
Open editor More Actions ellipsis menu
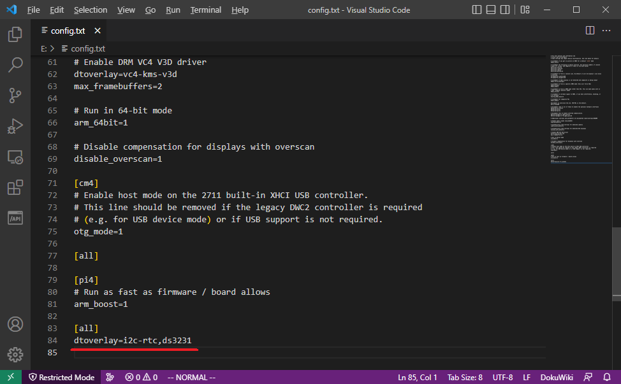(x=606, y=31)
